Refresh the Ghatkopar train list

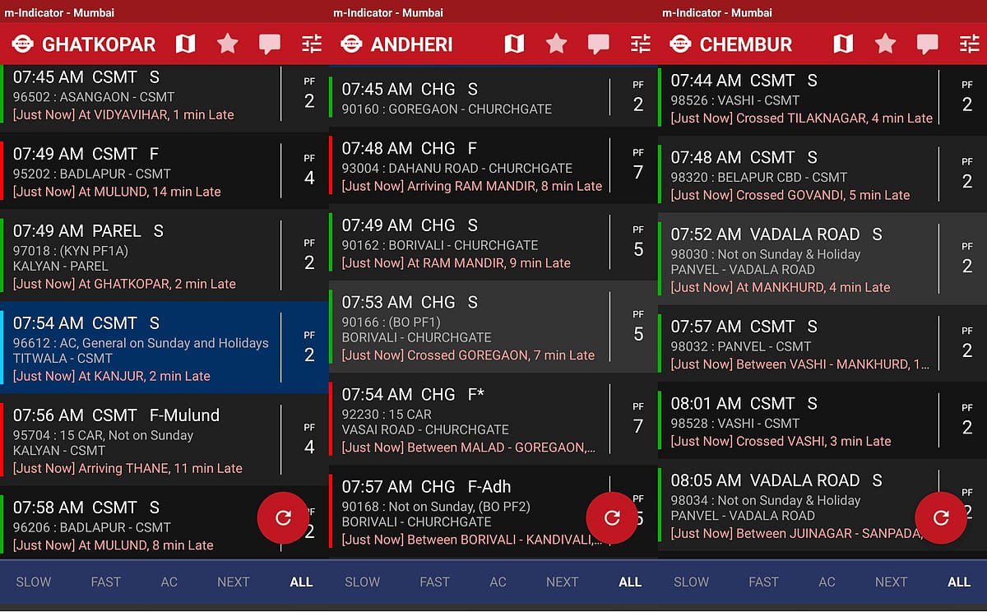(x=283, y=517)
